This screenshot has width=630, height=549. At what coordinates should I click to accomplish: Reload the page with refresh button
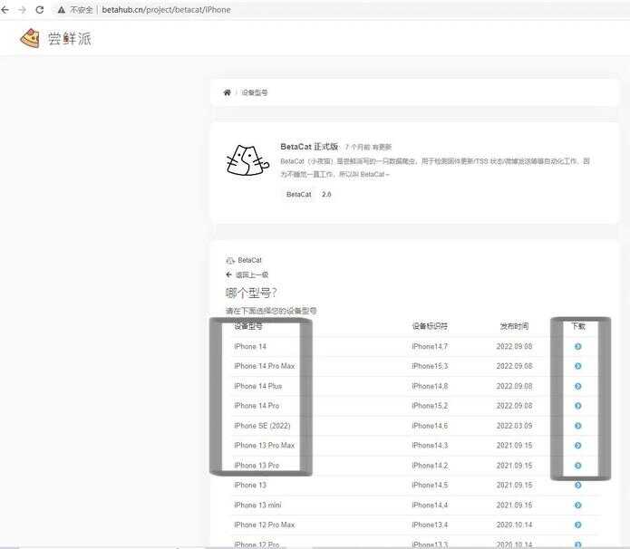(x=39, y=9)
